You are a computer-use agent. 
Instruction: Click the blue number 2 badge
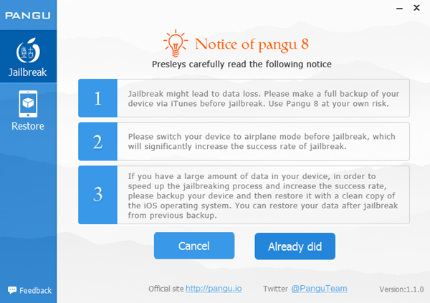pyautogui.click(x=97, y=141)
